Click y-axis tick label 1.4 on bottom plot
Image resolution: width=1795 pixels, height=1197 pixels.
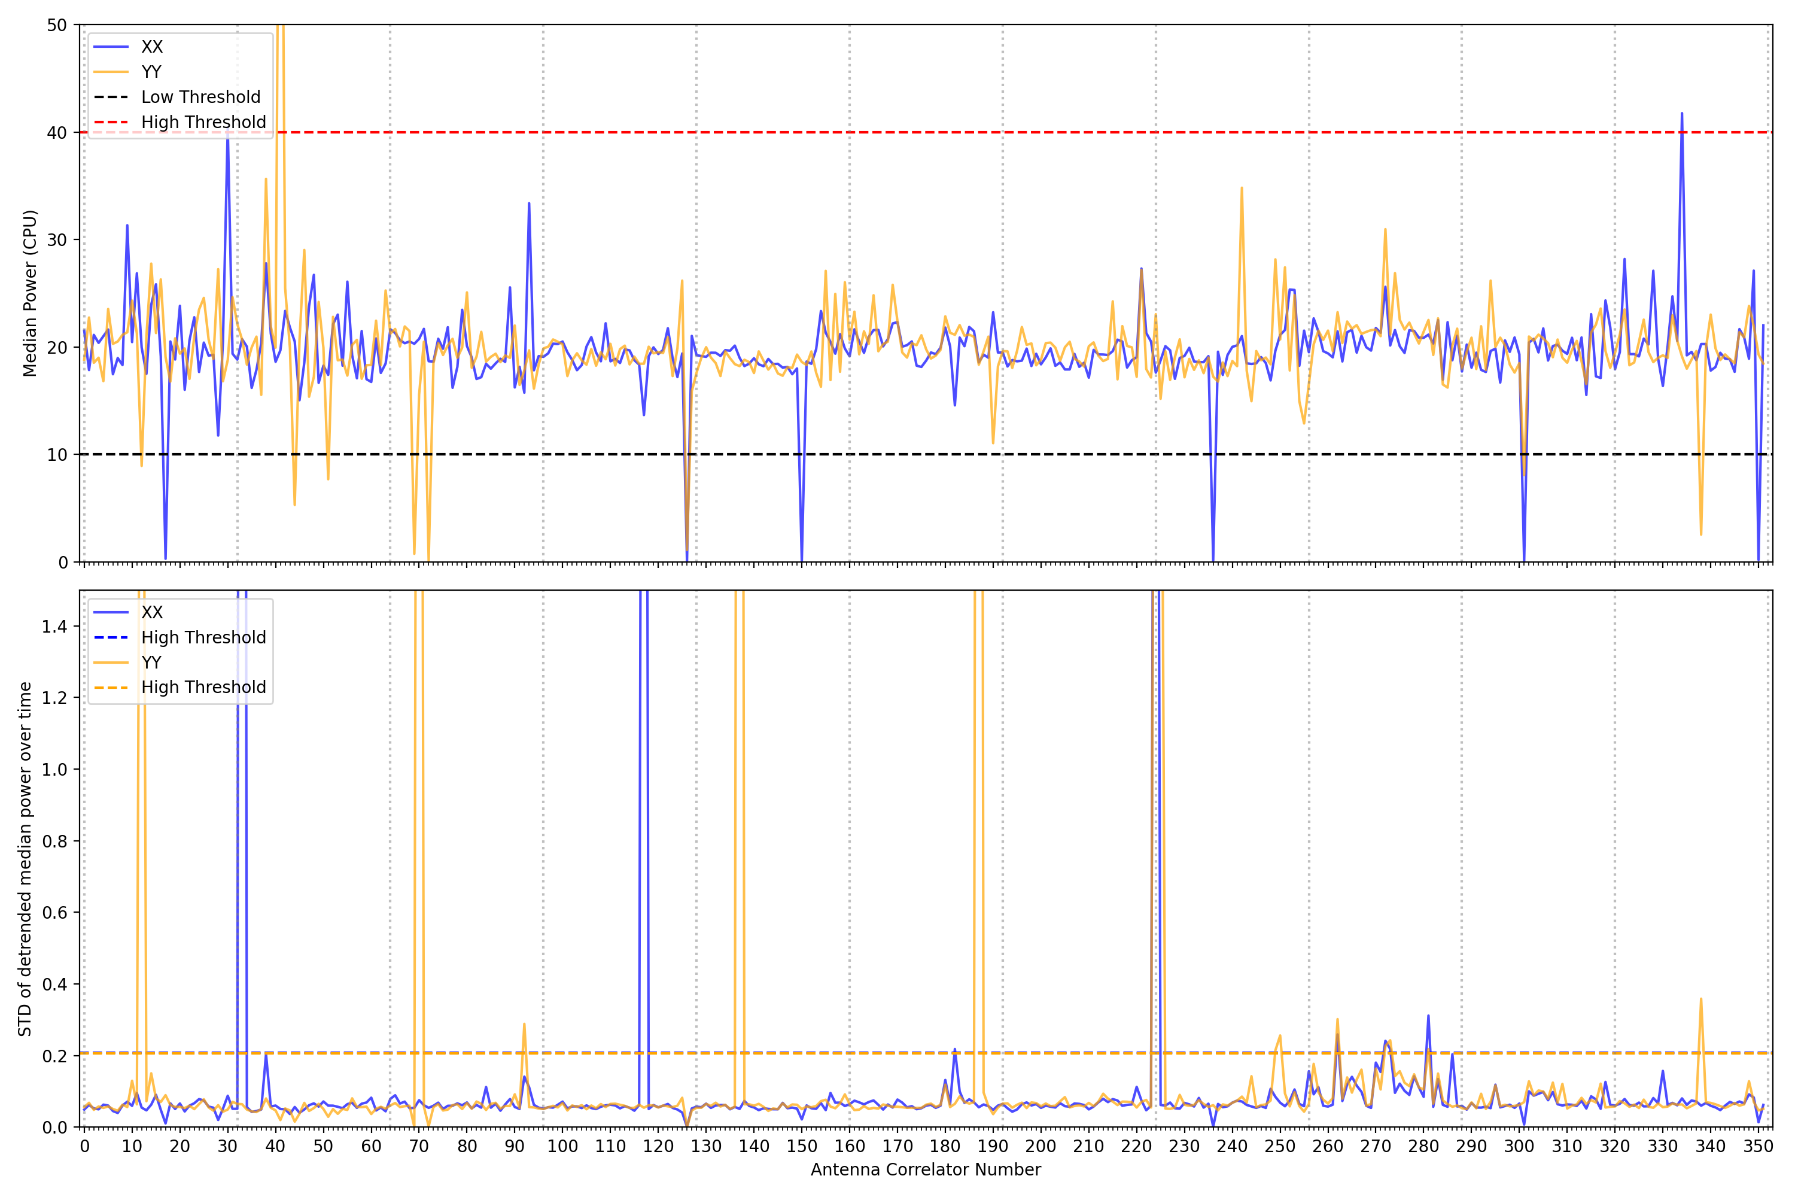tap(54, 627)
